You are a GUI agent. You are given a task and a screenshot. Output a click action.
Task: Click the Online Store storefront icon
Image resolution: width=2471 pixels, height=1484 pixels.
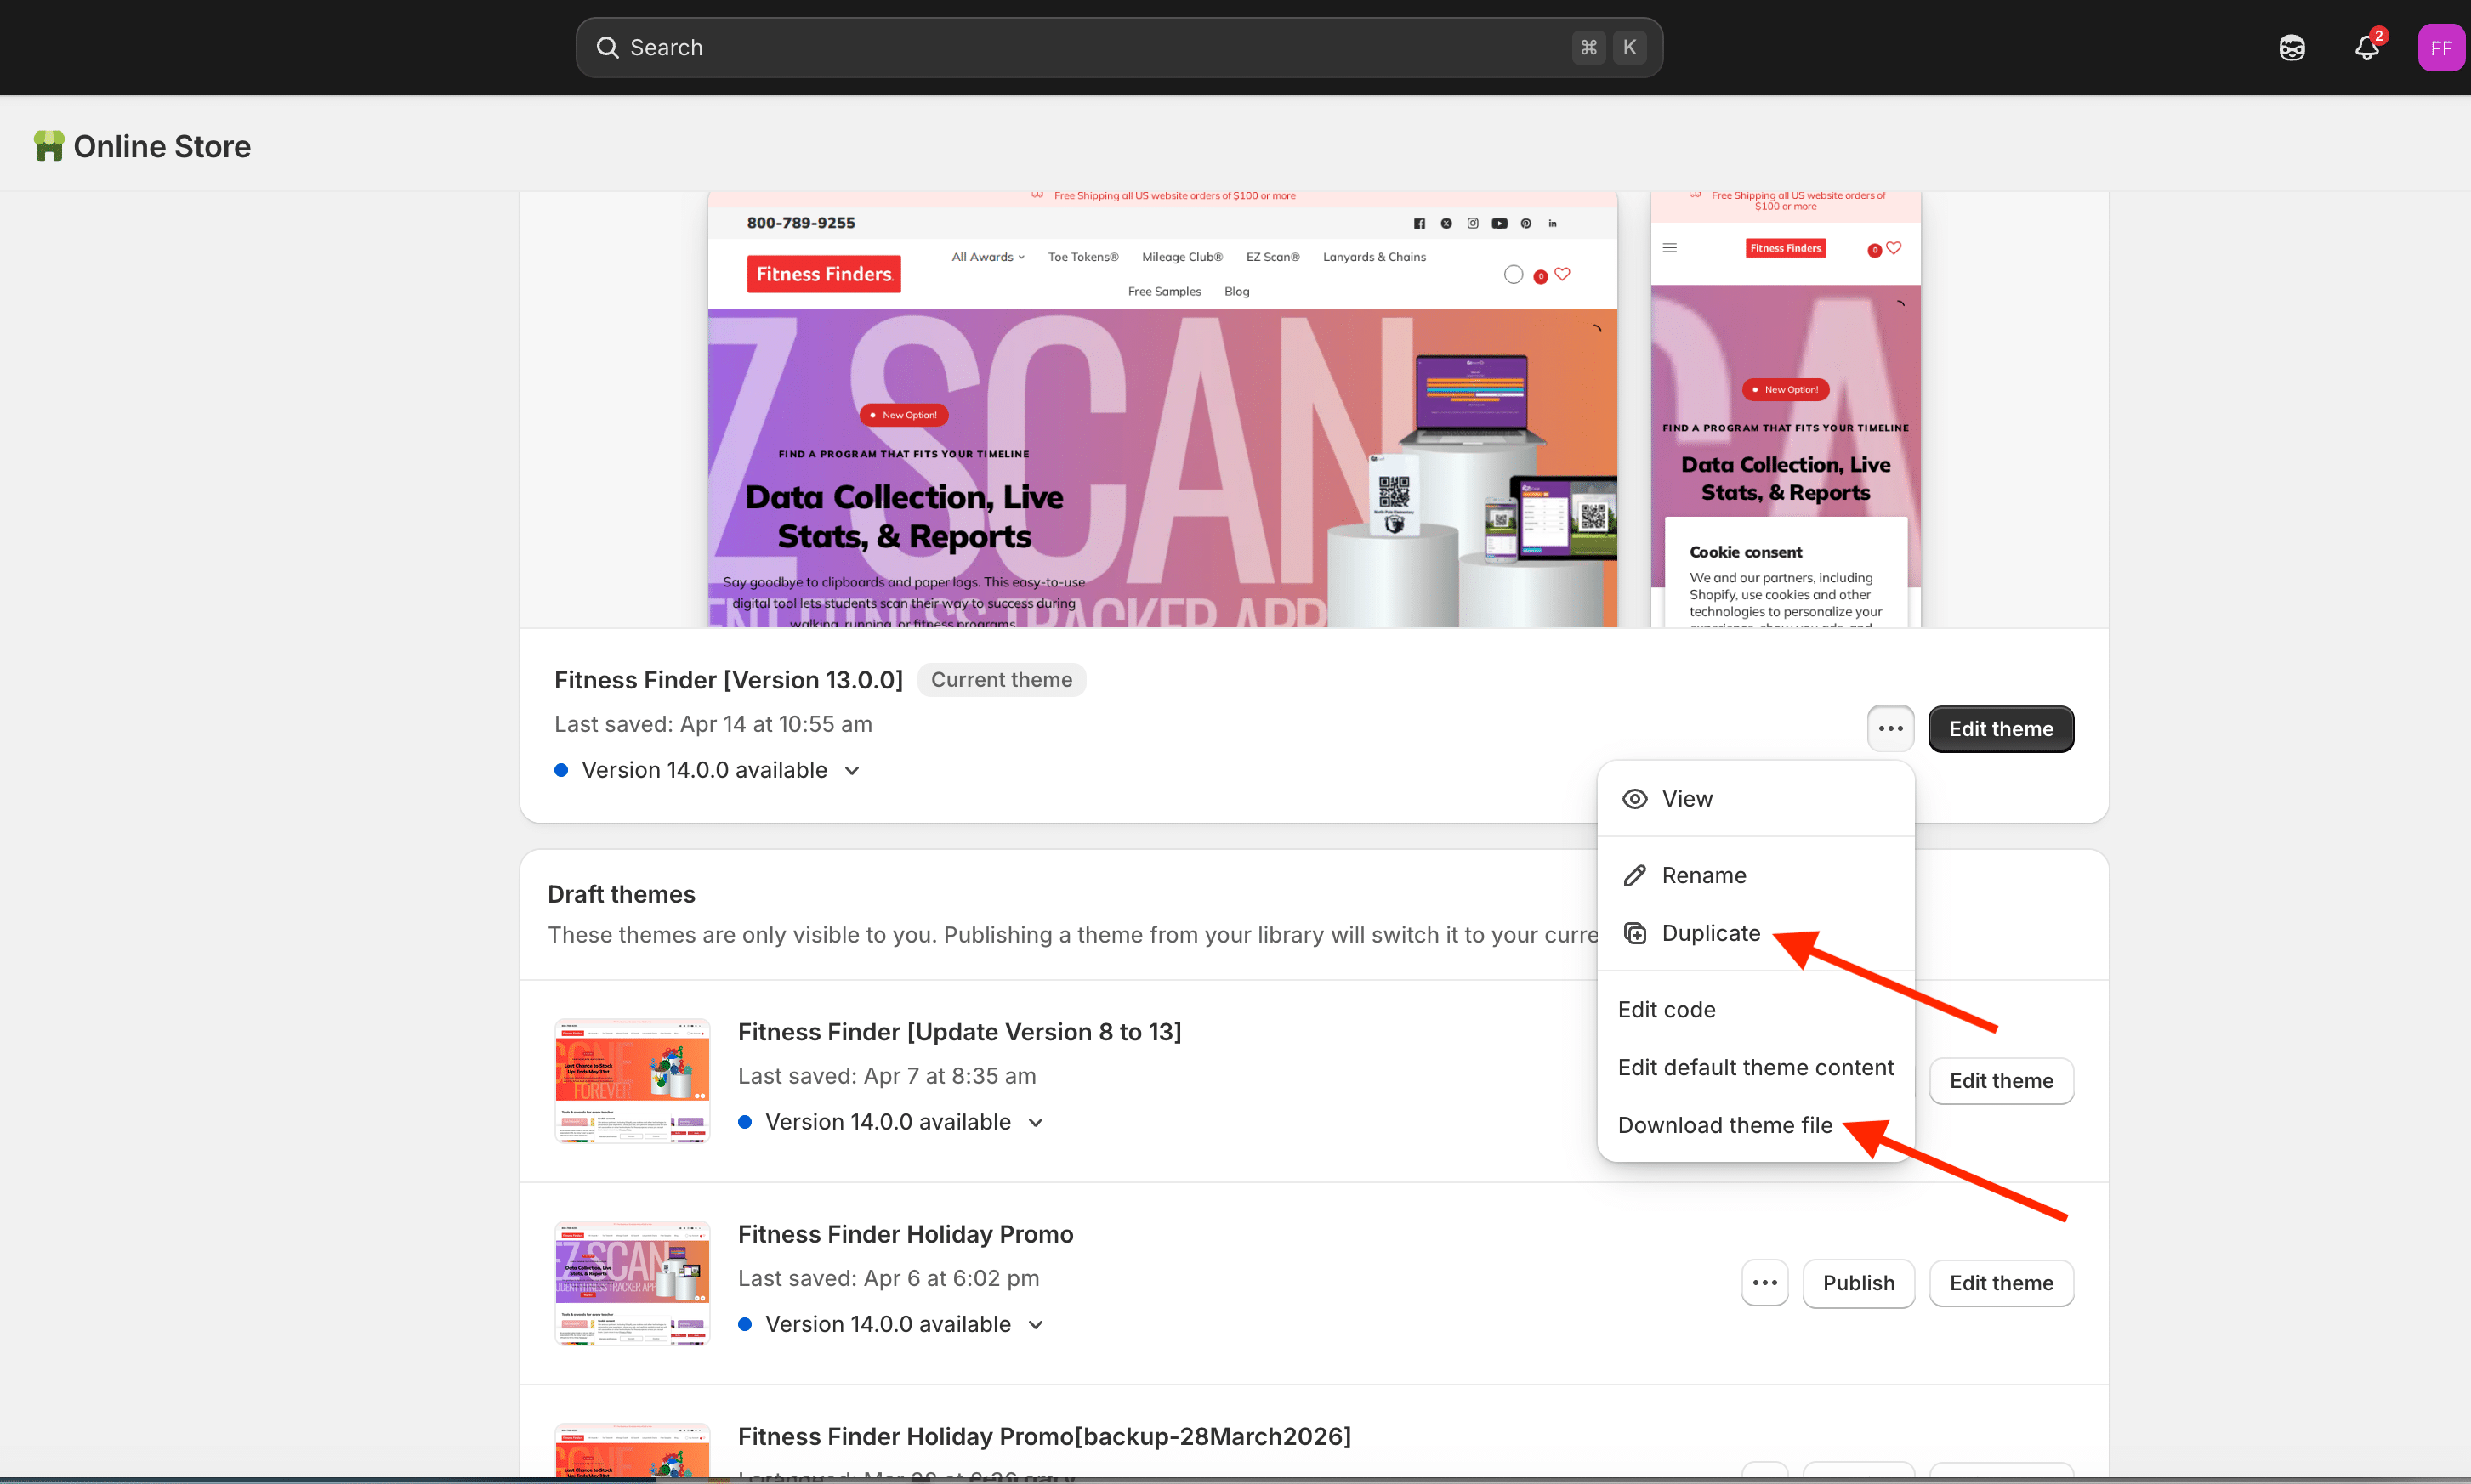click(x=48, y=146)
